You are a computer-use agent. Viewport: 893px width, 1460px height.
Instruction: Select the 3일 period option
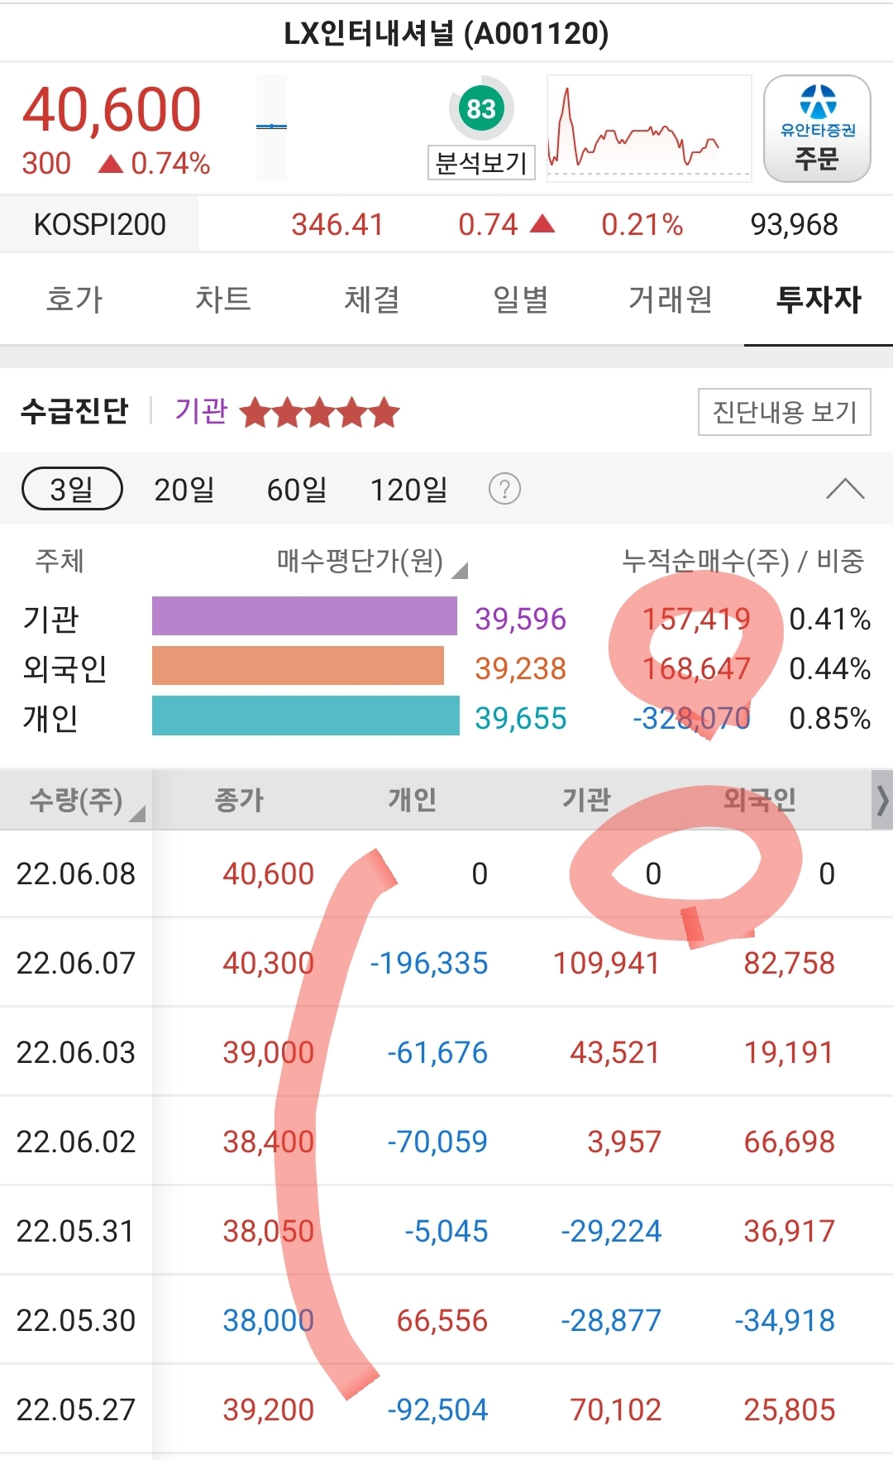pyautogui.click(x=72, y=489)
